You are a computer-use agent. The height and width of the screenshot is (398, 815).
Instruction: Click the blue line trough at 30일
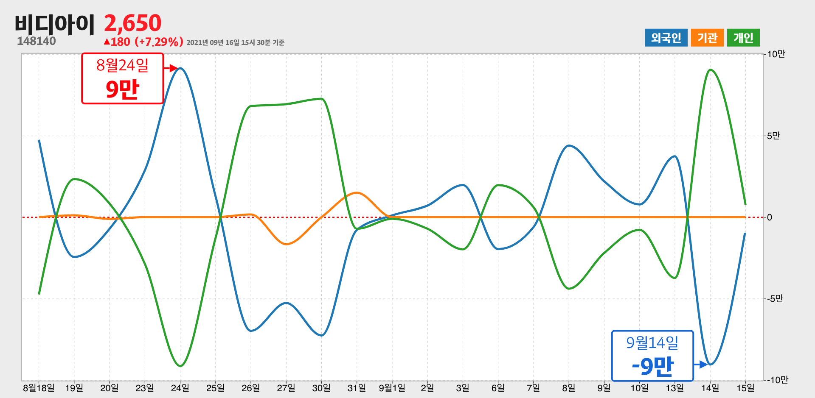tap(322, 335)
